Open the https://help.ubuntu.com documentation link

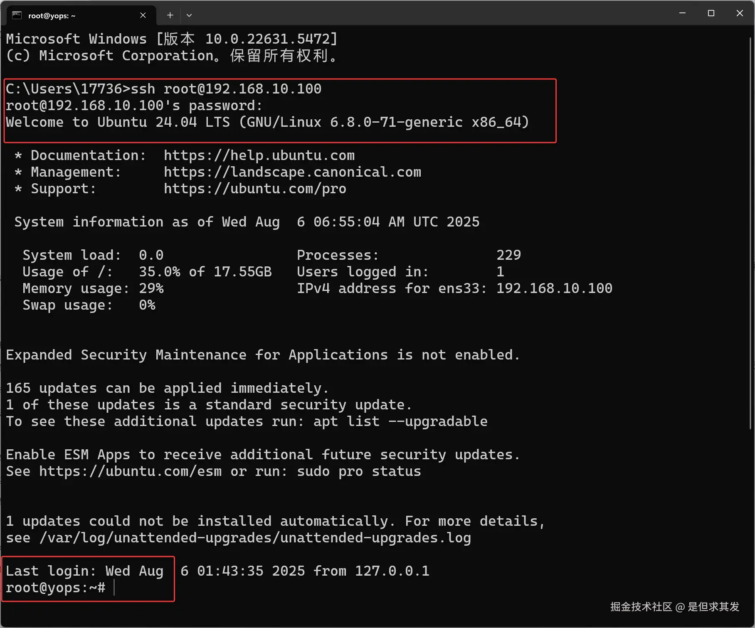259,155
